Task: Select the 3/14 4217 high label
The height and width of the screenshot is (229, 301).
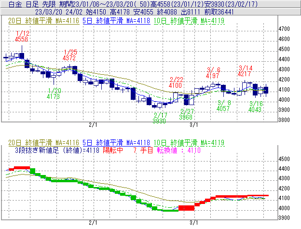Action: pos(245,71)
